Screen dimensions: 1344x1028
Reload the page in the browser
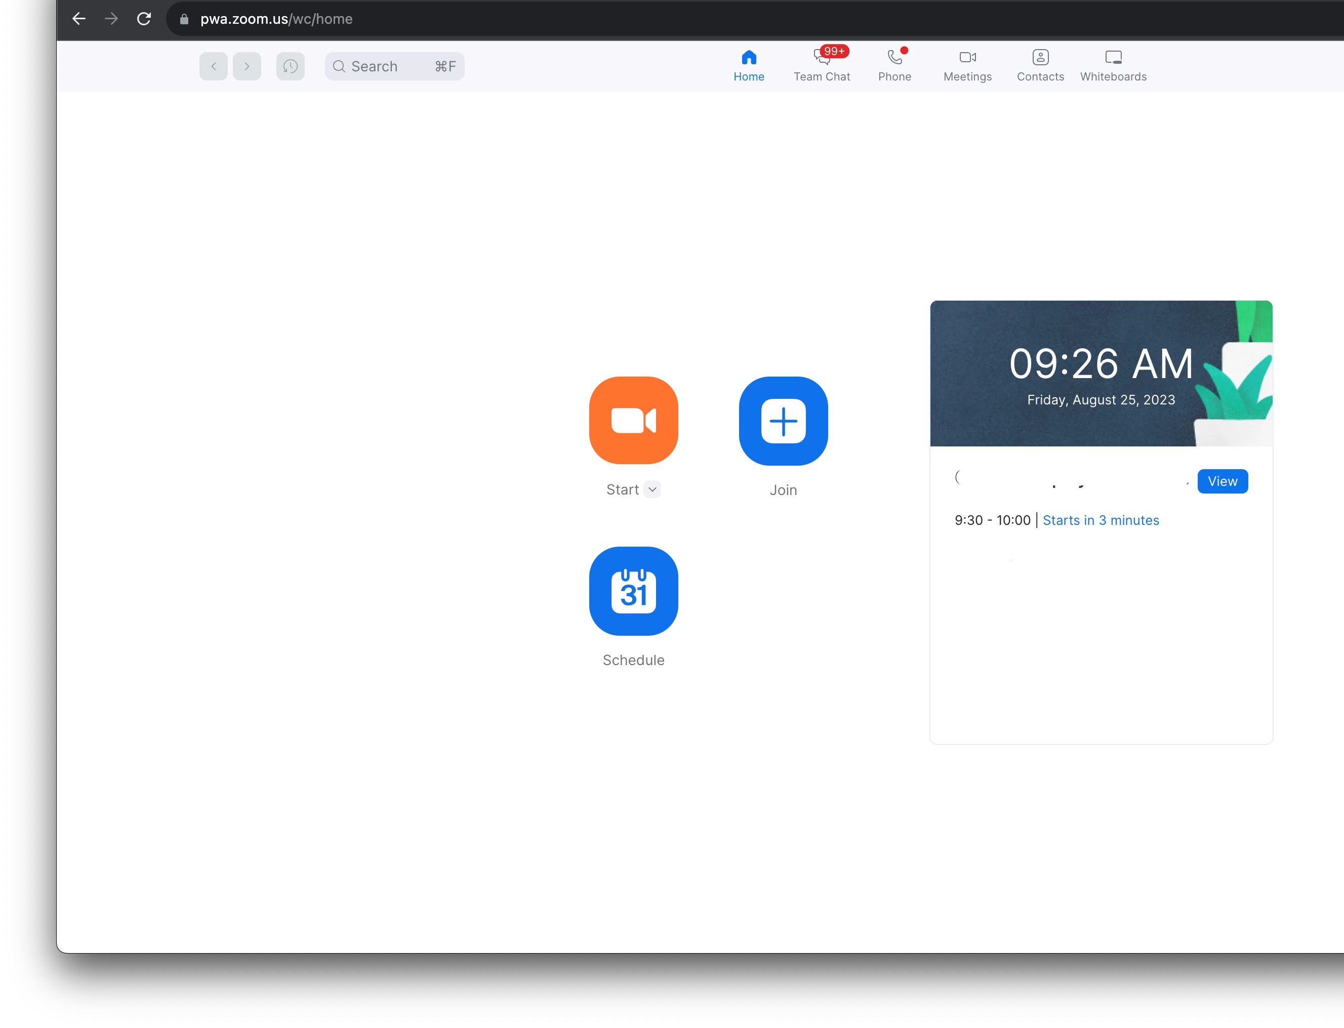[144, 19]
